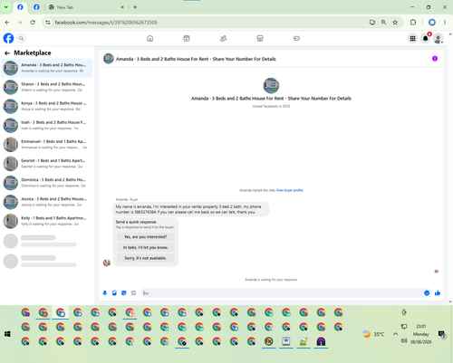
Task: Reload the current page
Action: point(33,23)
